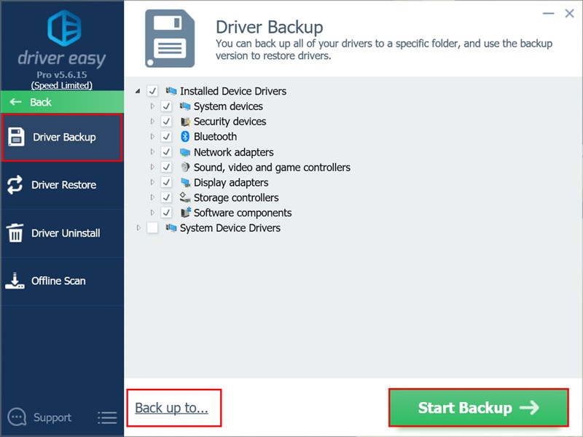583x437 pixels.
Task: Enable the System Device Drivers checkbox
Action: 152,228
